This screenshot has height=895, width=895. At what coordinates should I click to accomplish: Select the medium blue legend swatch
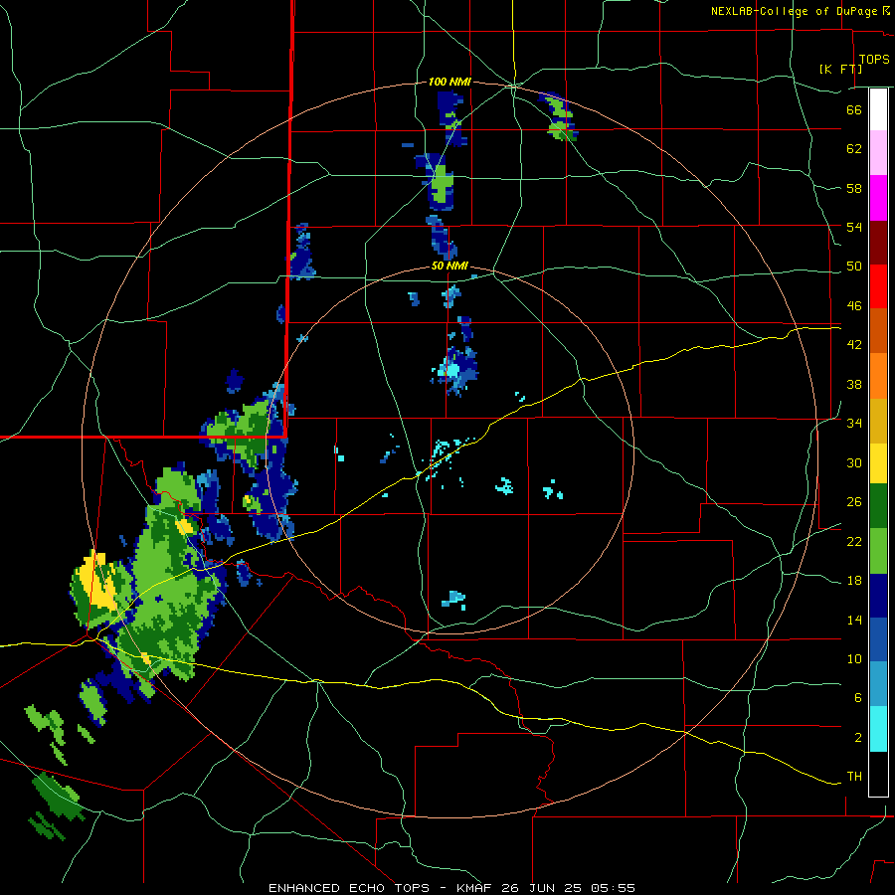878,639
